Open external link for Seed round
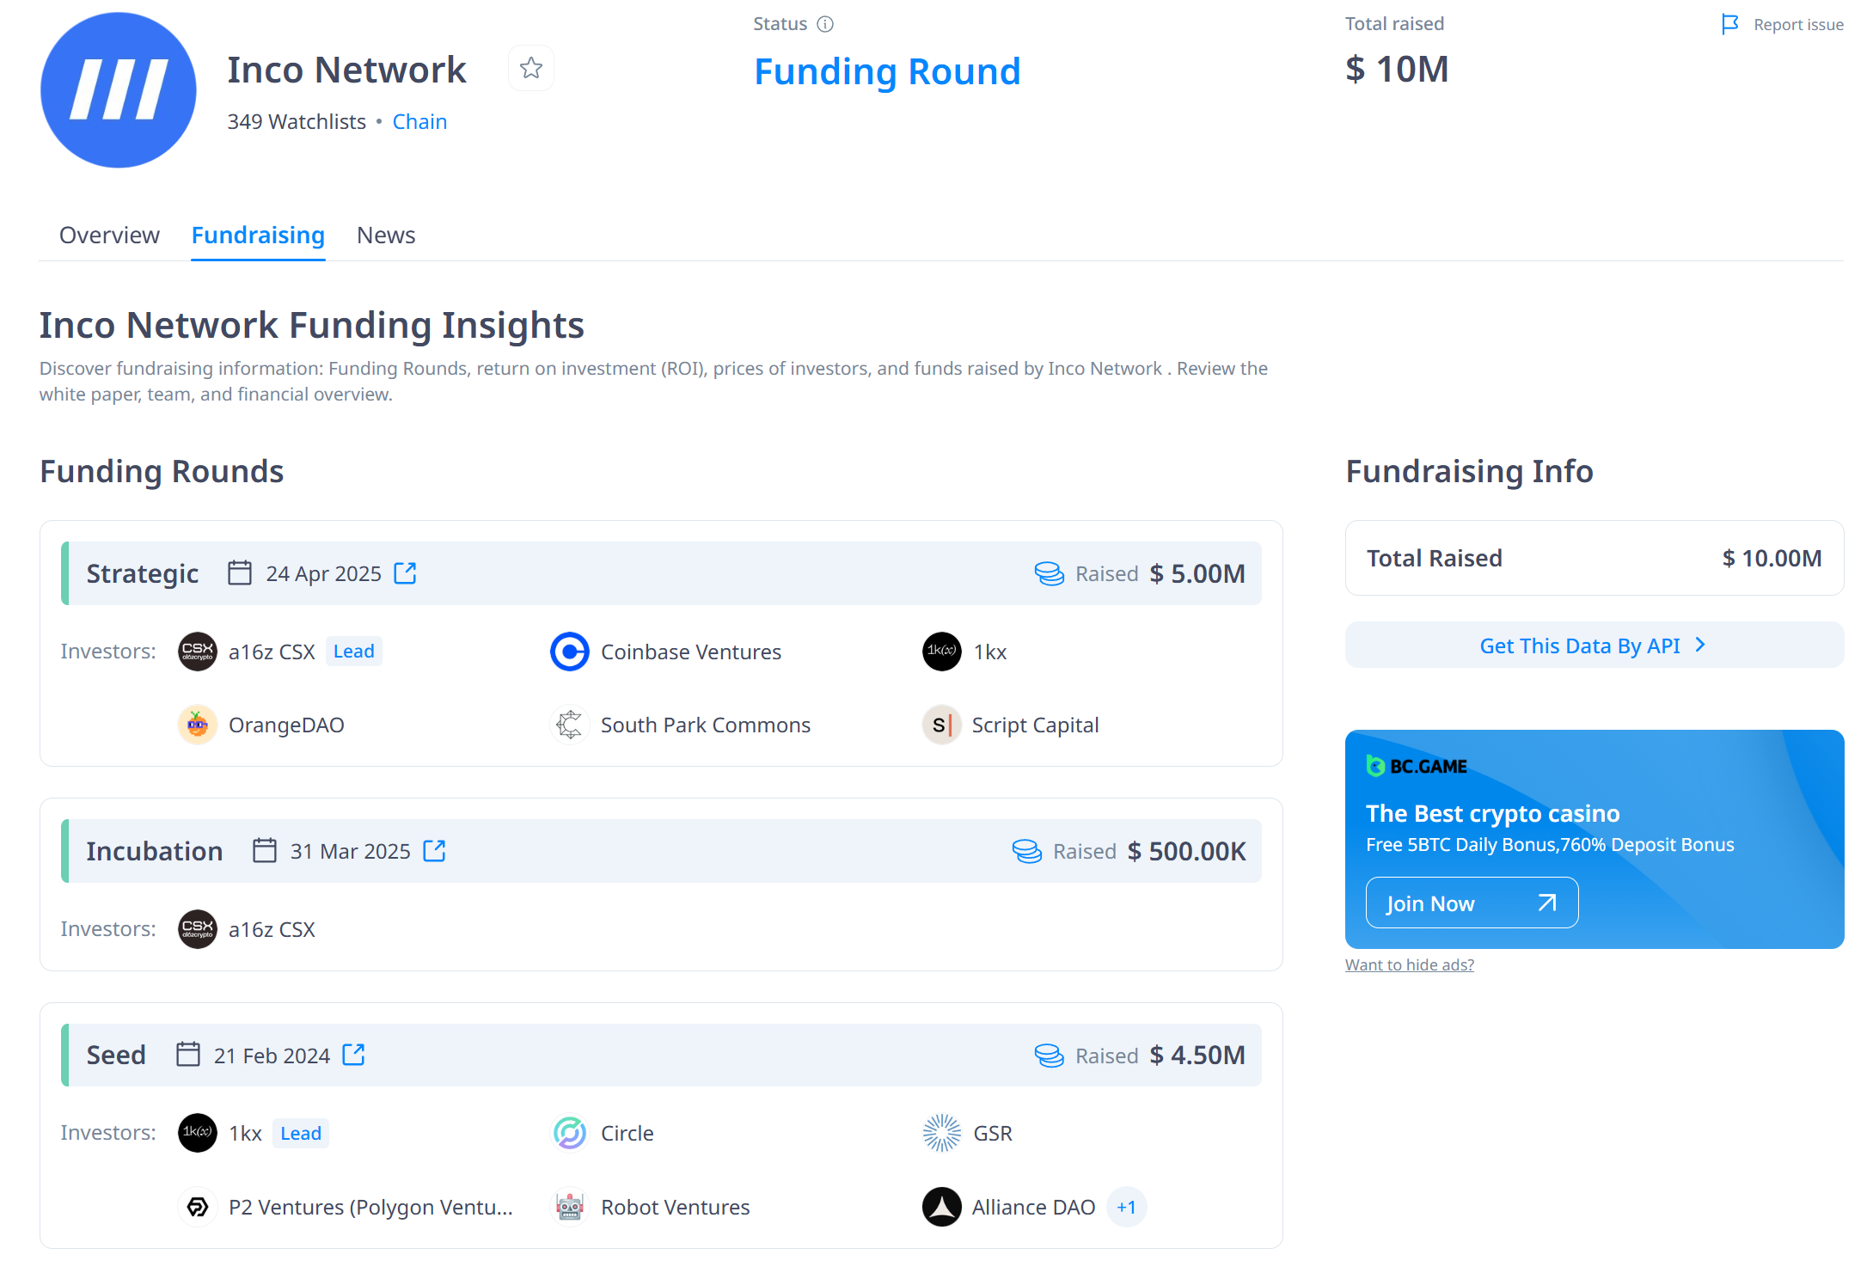 pos(353,1055)
